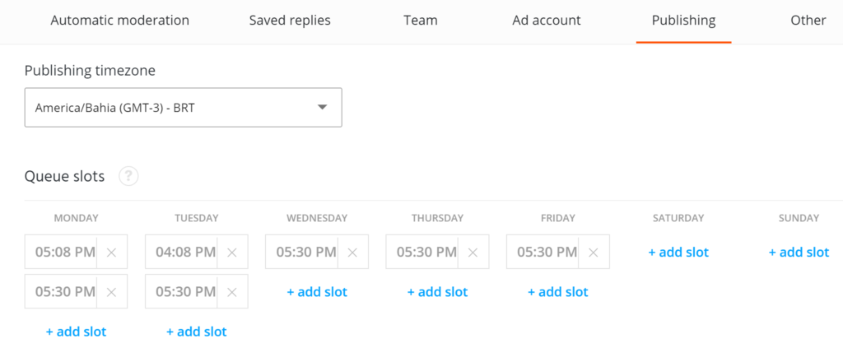Remove Monday's 05:30 PM slot
Image resolution: width=843 pixels, height=357 pixels.
(111, 292)
